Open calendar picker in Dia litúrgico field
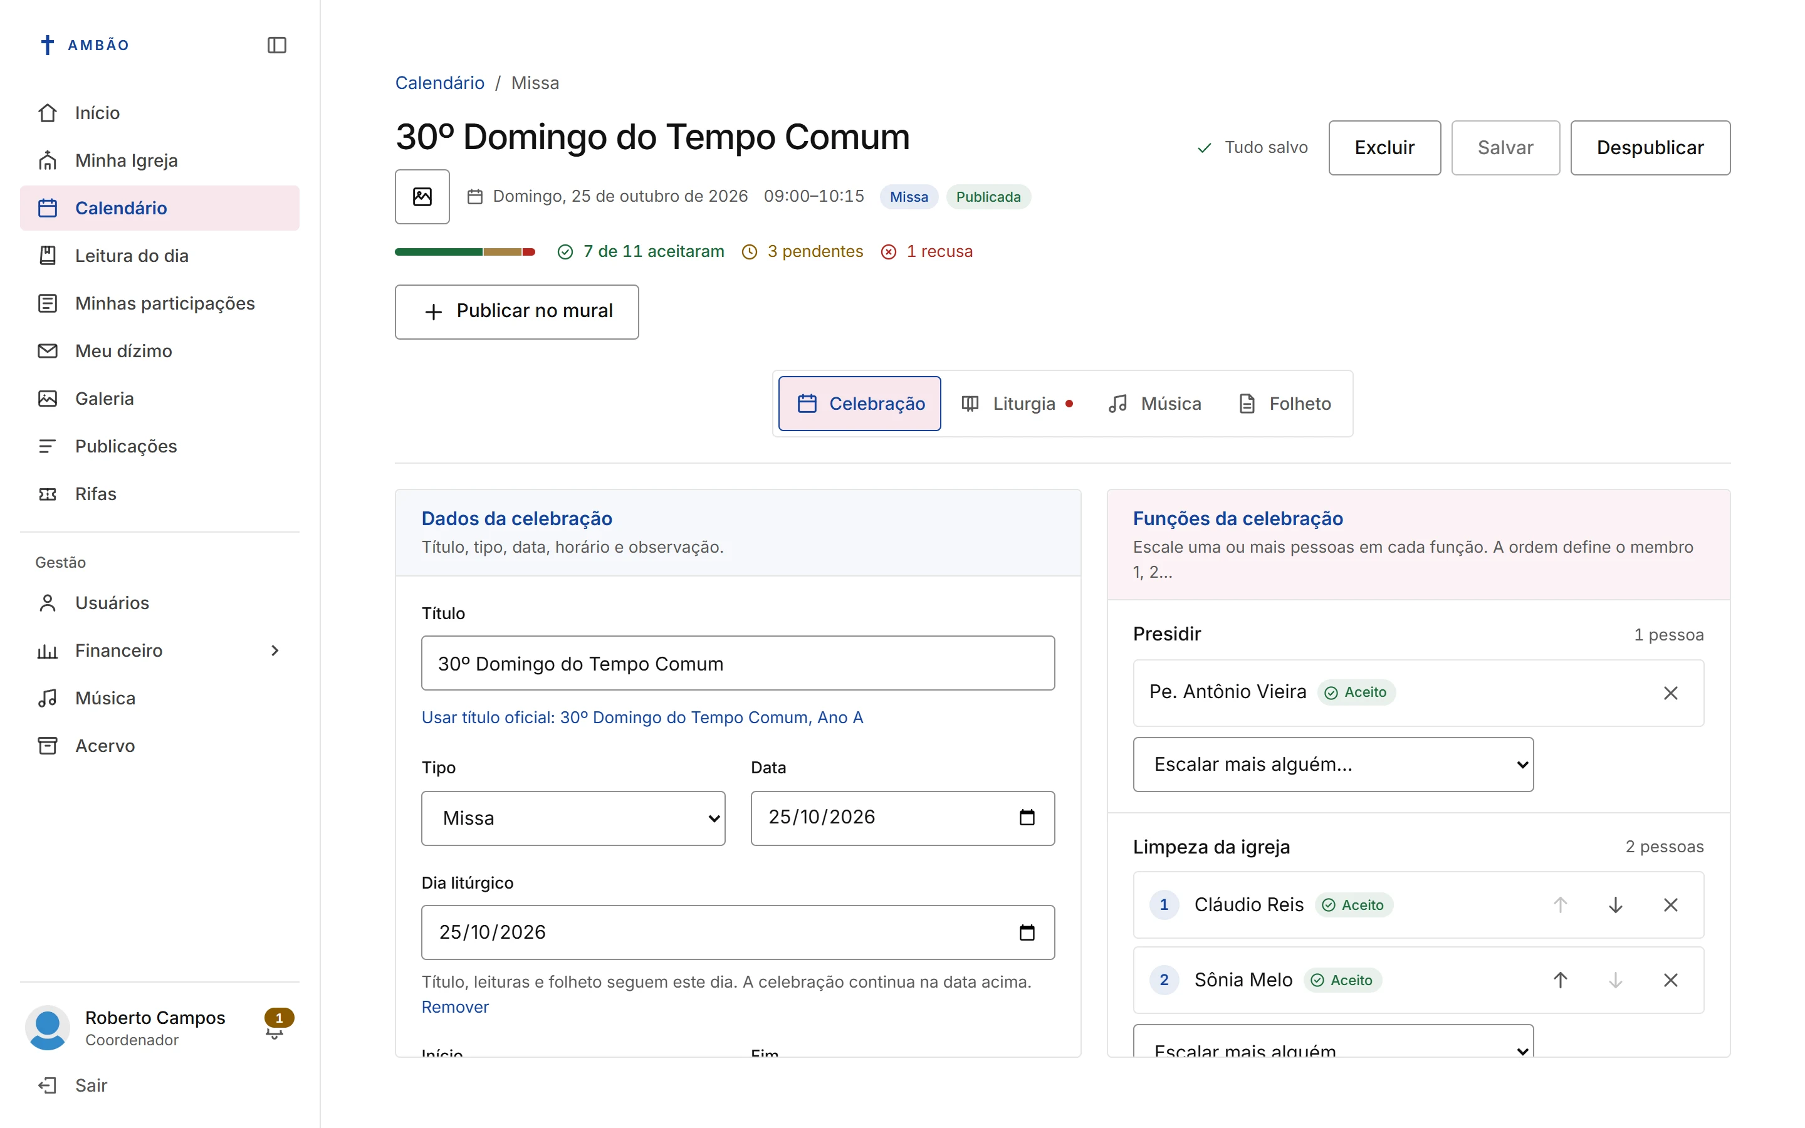This screenshot has height=1128, width=1805. coord(1027,932)
